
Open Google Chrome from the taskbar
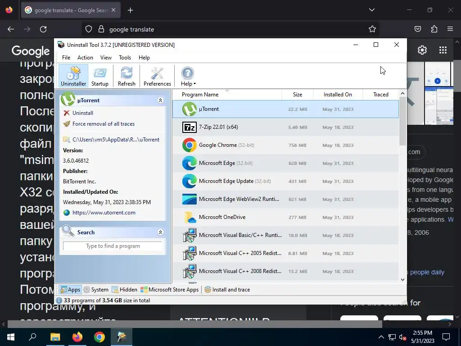click(x=99, y=337)
